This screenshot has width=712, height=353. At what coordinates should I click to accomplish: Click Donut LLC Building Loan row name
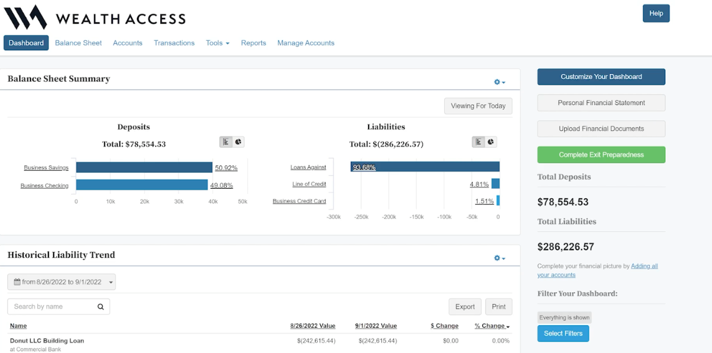47,341
